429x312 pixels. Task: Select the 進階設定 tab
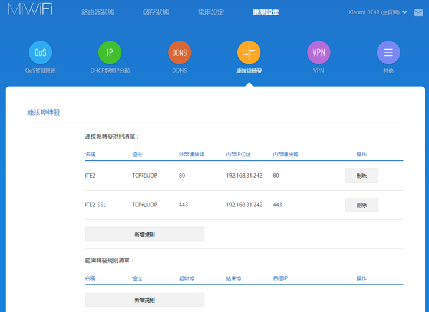coord(265,12)
